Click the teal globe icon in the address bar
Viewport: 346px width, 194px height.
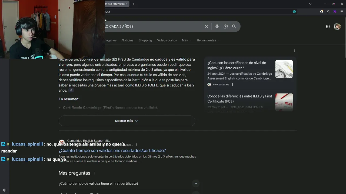coord(294,12)
